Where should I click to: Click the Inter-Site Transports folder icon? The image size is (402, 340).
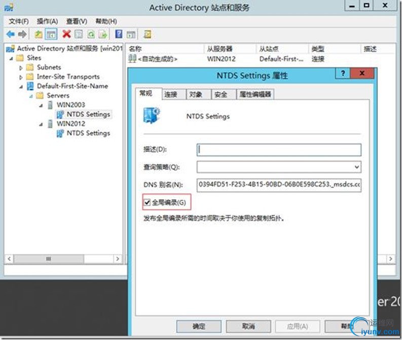click(30, 77)
